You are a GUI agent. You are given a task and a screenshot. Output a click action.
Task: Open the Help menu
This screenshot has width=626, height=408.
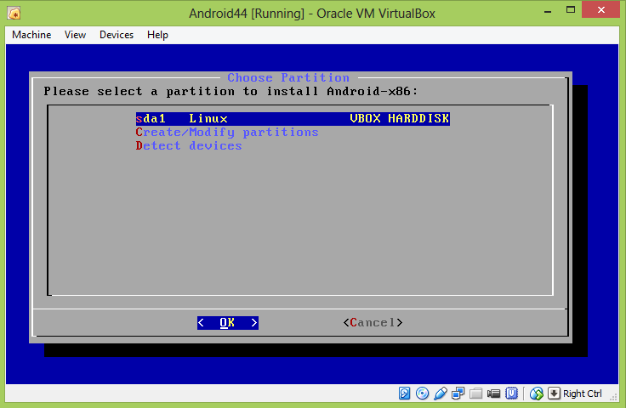pyautogui.click(x=157, y=35)
